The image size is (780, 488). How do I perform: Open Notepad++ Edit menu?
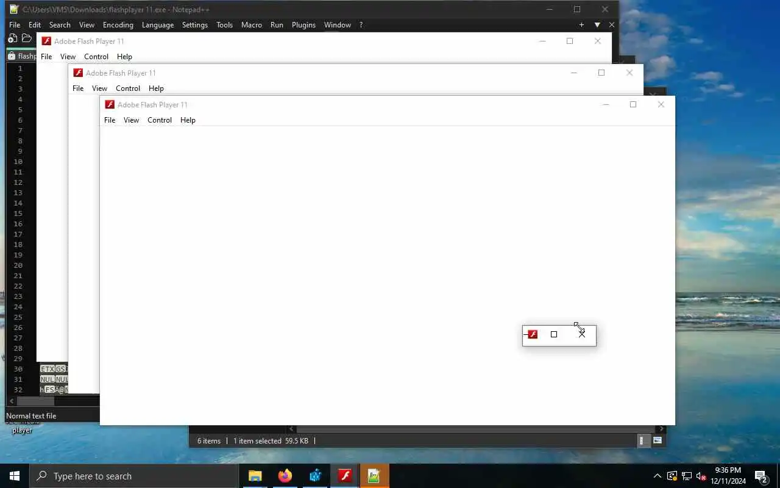point(35,25)
